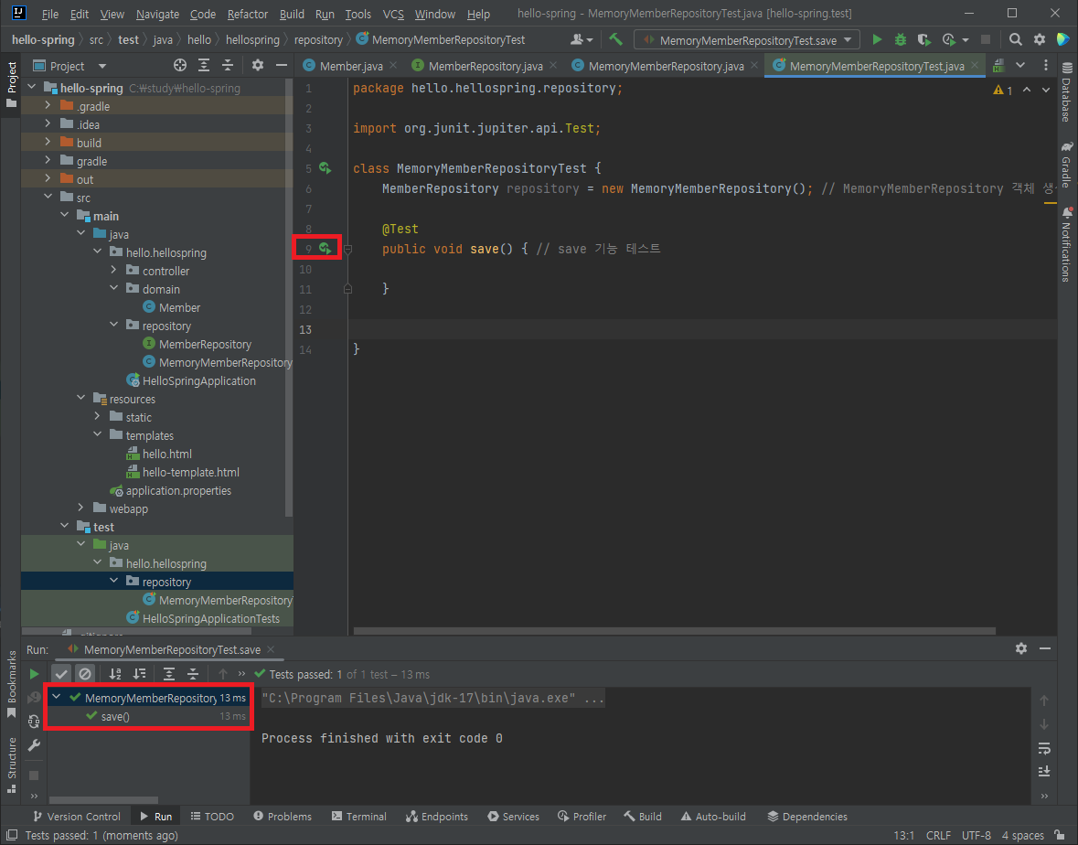This screenshot has height=845, width=1078.
Task: Open Bookmarks tool window on left sidebar
Action: (x=11, y=684)
